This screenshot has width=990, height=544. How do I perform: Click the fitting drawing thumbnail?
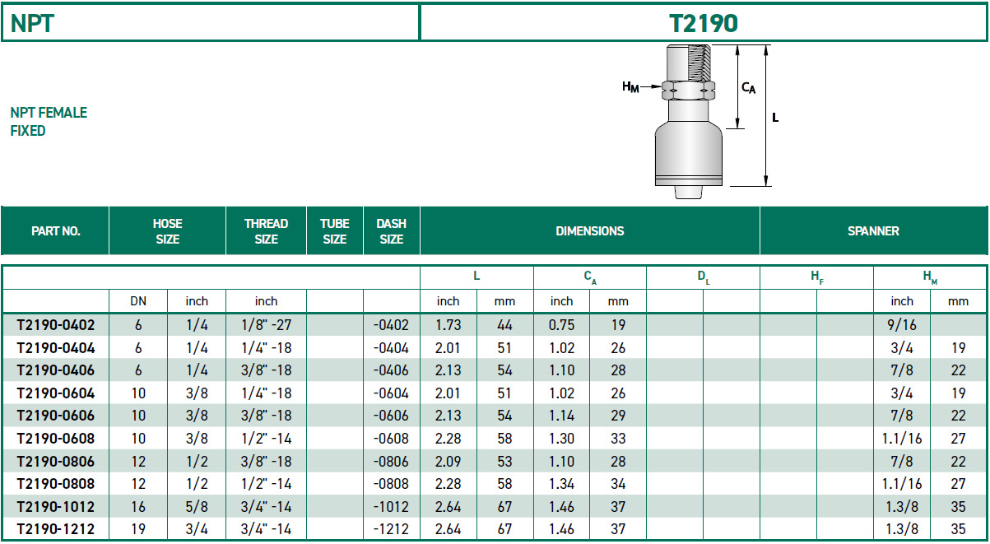(700, 121)
